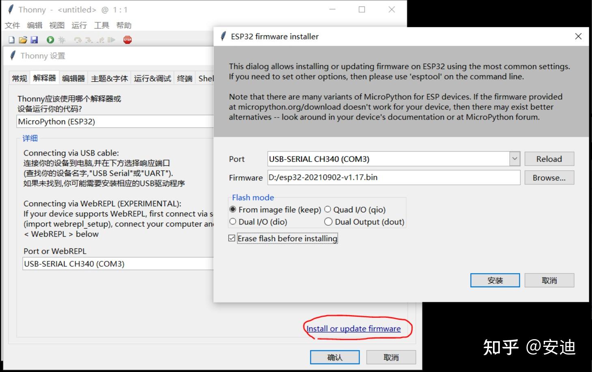
Task: Click Install or update firmware link
Action: coord(353,329)
